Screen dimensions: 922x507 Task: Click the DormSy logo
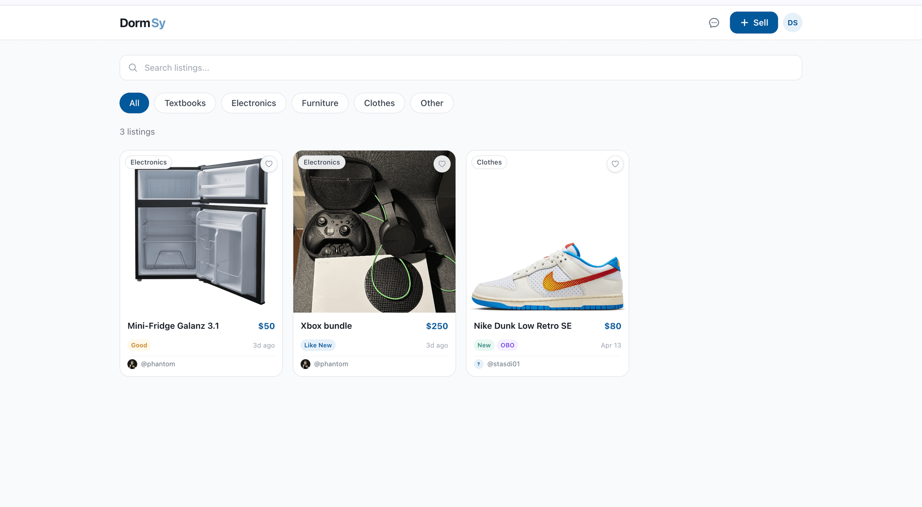click(142, 23)
